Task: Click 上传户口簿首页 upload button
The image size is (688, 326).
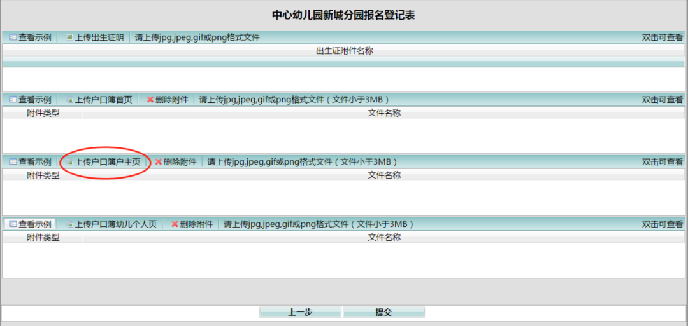Action: (99, 100)
